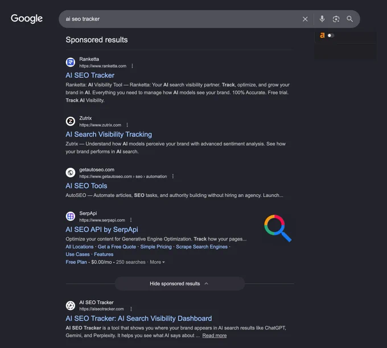This screenshot has width=387, height=348.
Task: Click the 'Ranketta' site name
Action: pos(89,59)
